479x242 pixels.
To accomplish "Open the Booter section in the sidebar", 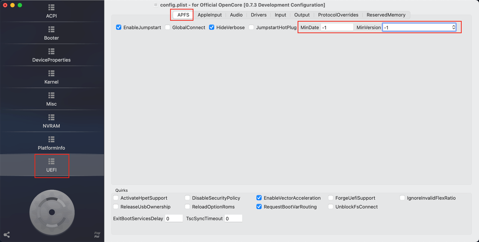I will point(52,33).
